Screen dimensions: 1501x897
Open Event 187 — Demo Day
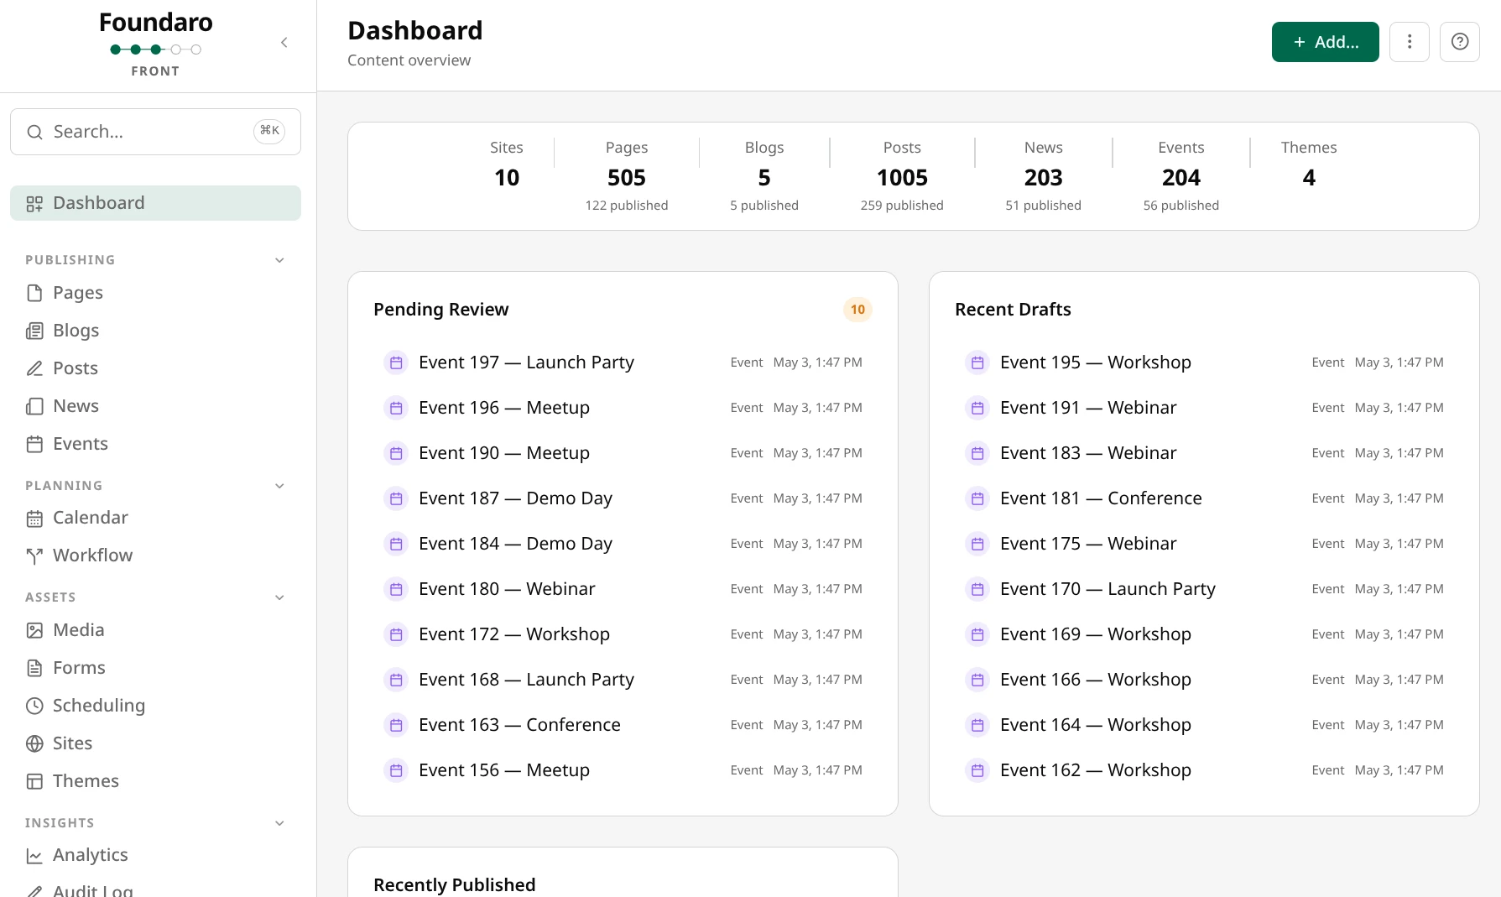pyautogui.click(x=623, y=498)
